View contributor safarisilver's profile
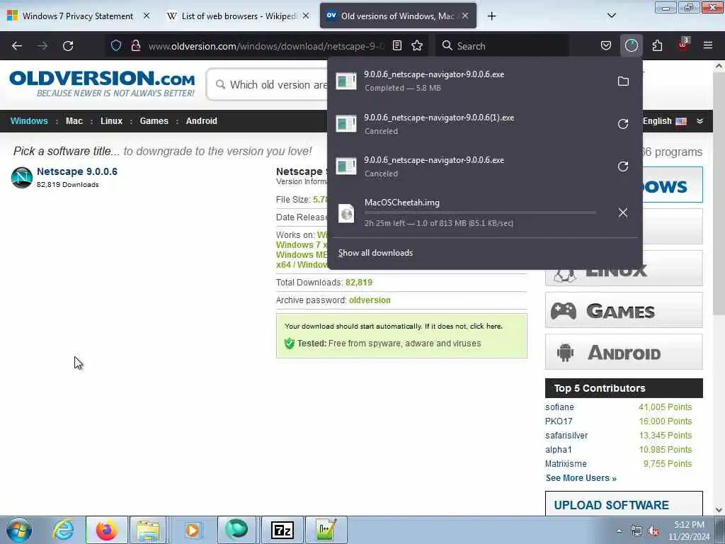The image size is (725, 544). [566, 436]
